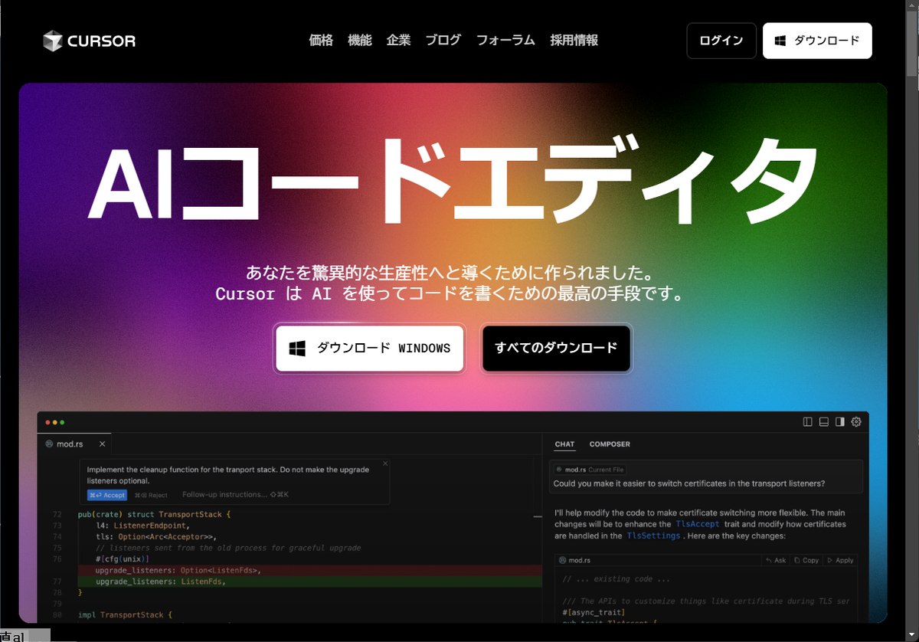This screenshot has width=919, height=642.
Task: Toggle the right sidebar layout icon
Action: click(x=840, y=422)
